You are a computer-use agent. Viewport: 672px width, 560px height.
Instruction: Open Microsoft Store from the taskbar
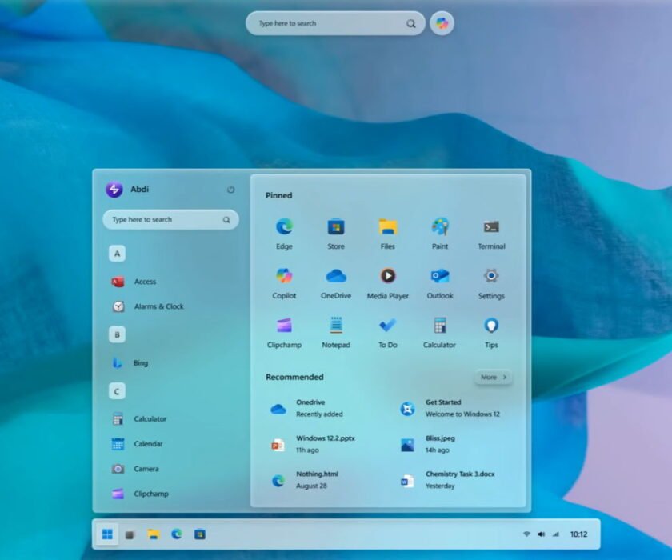click(200, 534)
